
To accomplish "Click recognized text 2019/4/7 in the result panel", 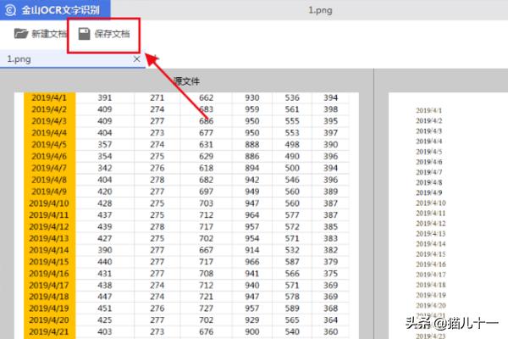I will 428,172.
